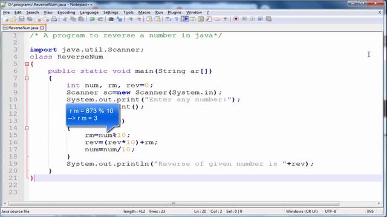This screenshot has height=217, width=387.
Task: Open the Run menu
Action: (x=159, y=12)
